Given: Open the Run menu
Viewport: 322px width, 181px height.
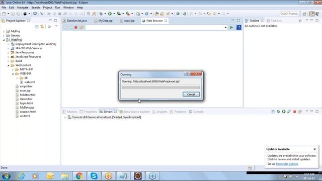Looking at the screenshot, I should tap(57, 8).
